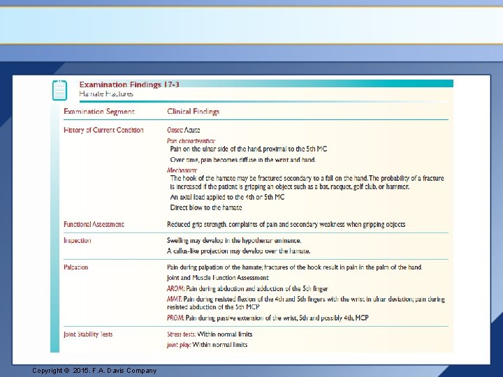Screen dimensions: 503x377
Task: Click the 'Hamate Fractures' subtitle
Action: (106, 94)
